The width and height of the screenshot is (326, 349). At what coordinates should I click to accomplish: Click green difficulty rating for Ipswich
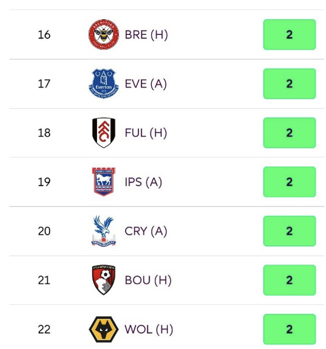pyautogui.click(x=289, y=182)
